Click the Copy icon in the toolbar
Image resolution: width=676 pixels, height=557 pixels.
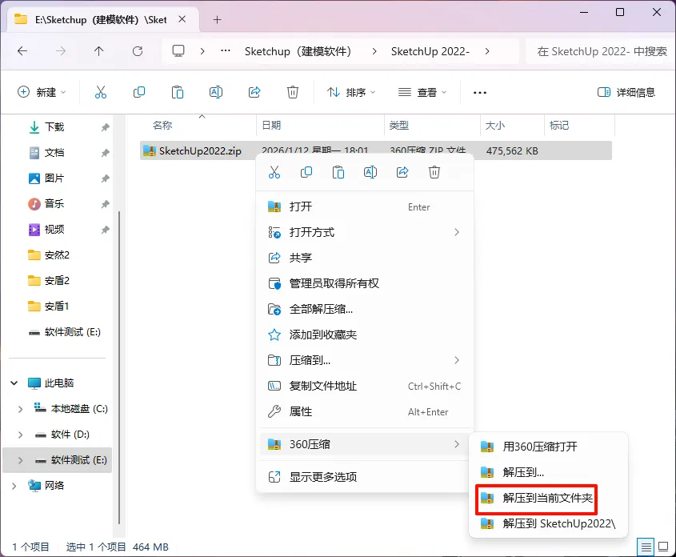[x=139, y=92]
